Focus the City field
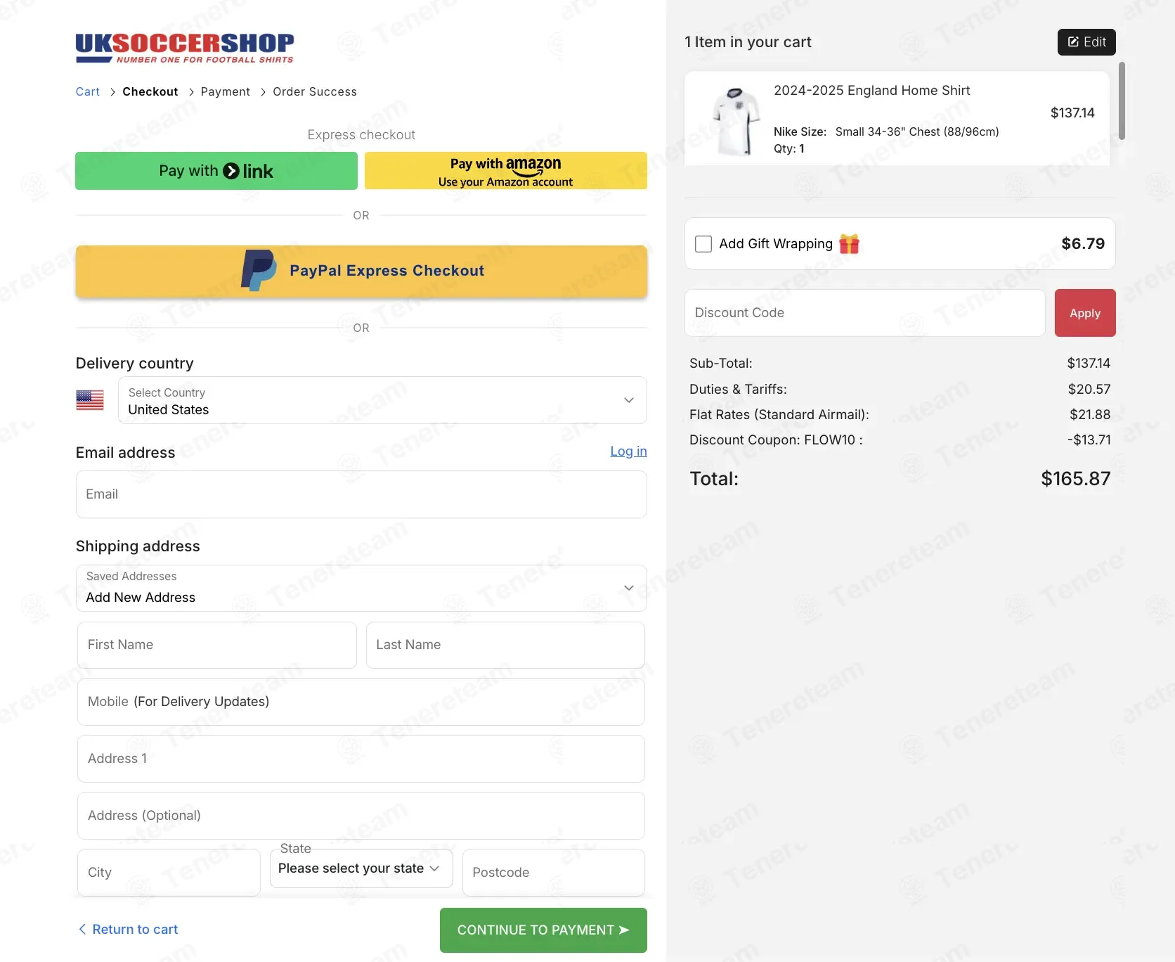Image resolution: width=1175 pixels, height=962 pixels. pyautogui.click(x=169, y=873)
